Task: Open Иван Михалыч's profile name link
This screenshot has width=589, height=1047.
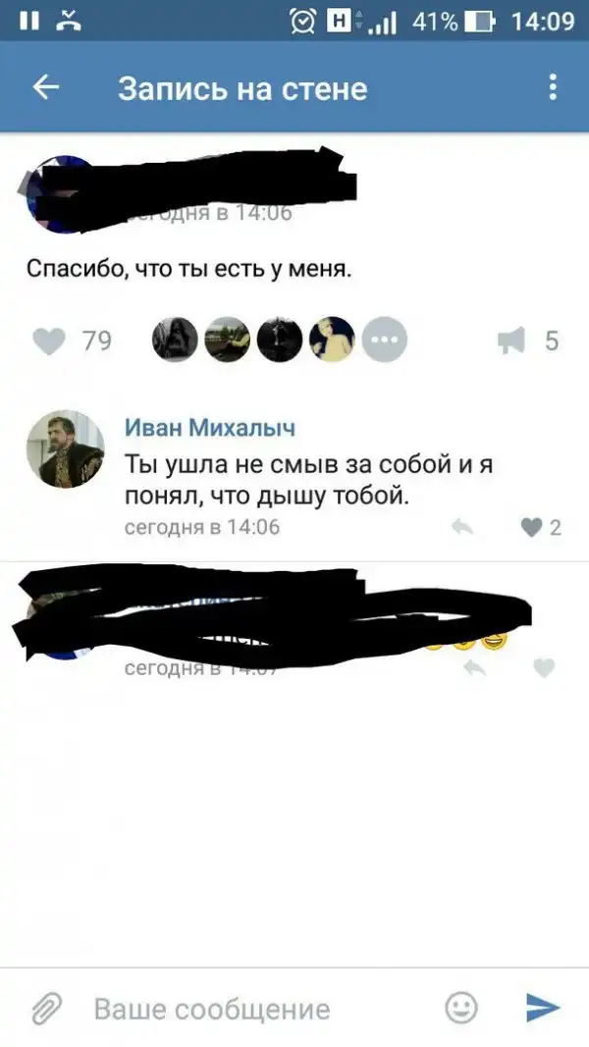Action: (210, 428)
